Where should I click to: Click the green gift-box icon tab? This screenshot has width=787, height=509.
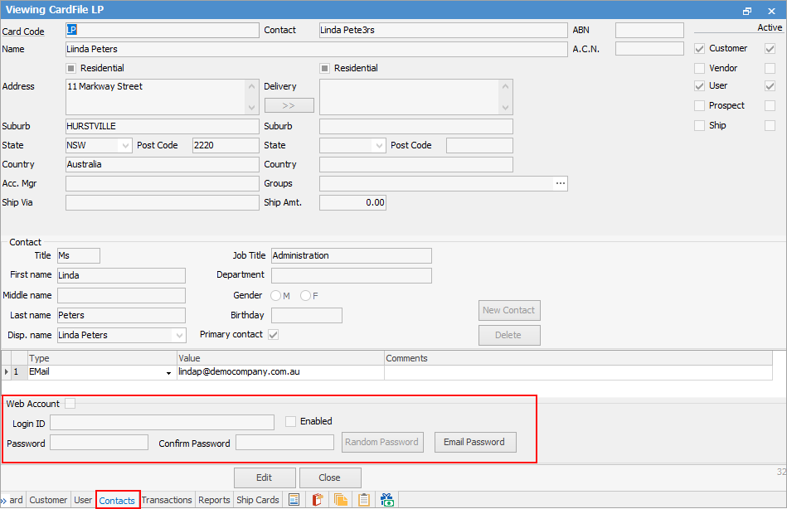pyautogui.click(x=387, y=500)
